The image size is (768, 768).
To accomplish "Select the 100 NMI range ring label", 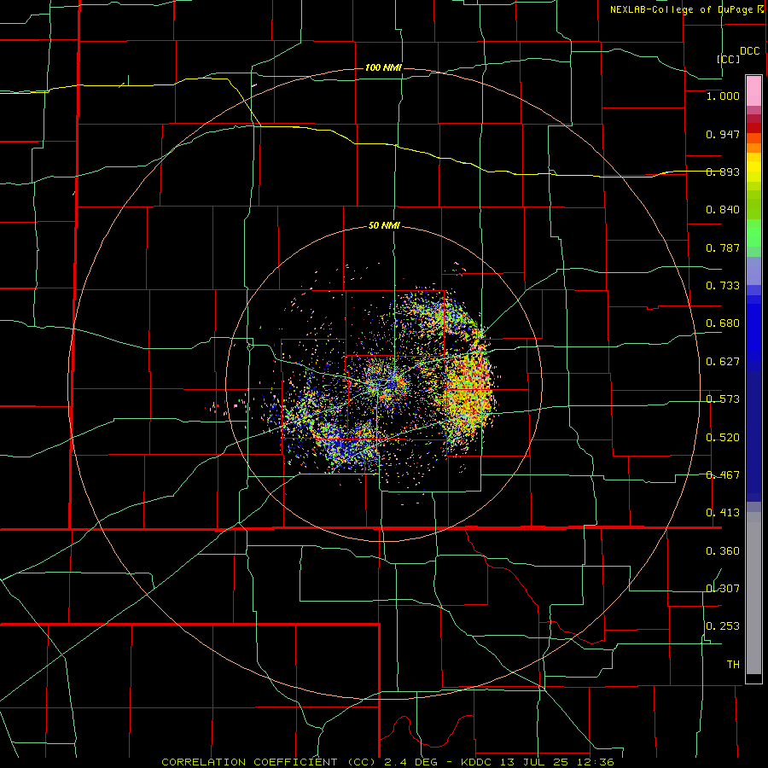I will (383, 67).
